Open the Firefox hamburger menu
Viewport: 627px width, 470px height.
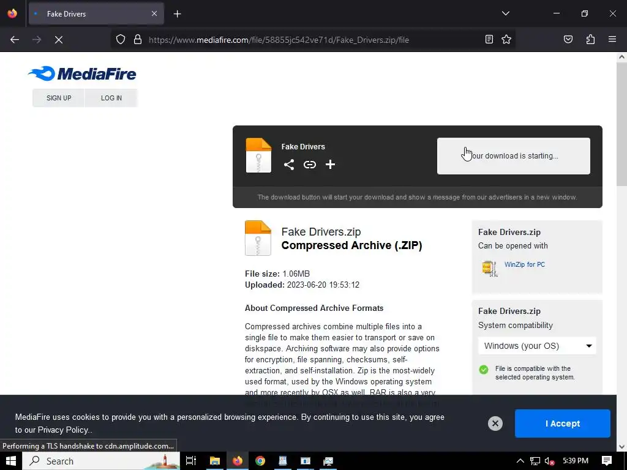[x=612, y=39]
